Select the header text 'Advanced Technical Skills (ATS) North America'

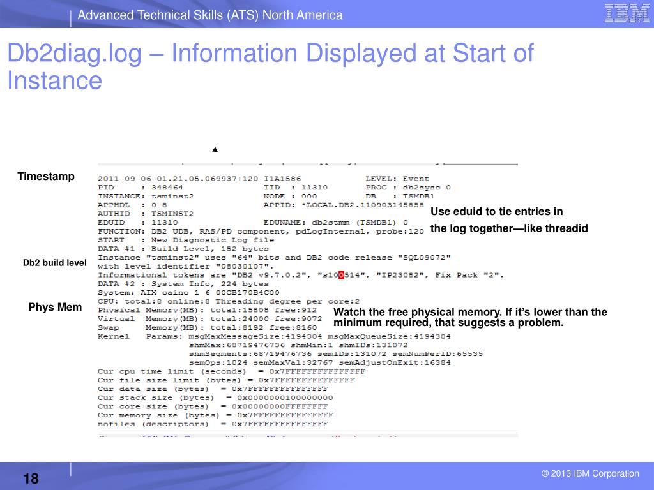tap(209, 15)
